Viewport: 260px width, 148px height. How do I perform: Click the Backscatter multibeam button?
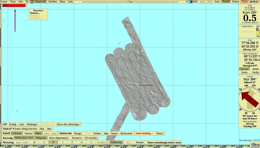126,133
